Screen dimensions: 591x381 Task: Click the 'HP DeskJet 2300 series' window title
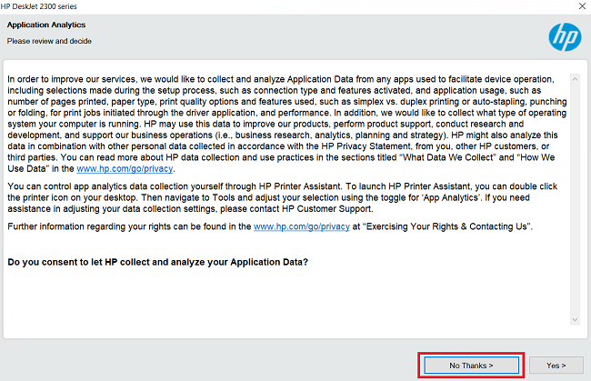coord(38,6)
